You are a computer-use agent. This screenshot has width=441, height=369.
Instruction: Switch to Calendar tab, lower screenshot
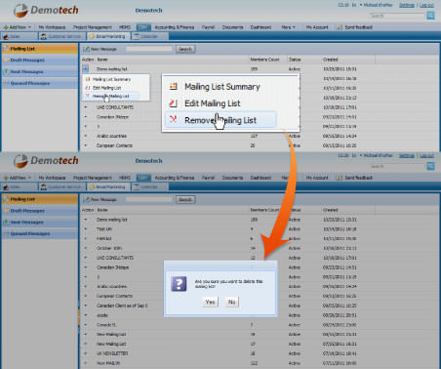149,186
